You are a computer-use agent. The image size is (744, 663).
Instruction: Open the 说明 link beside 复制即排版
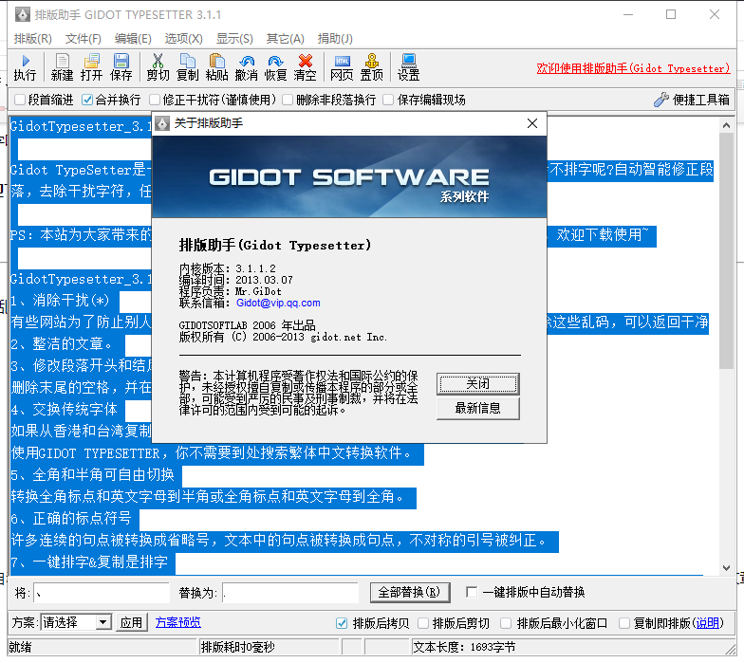(x=708, y=623)
